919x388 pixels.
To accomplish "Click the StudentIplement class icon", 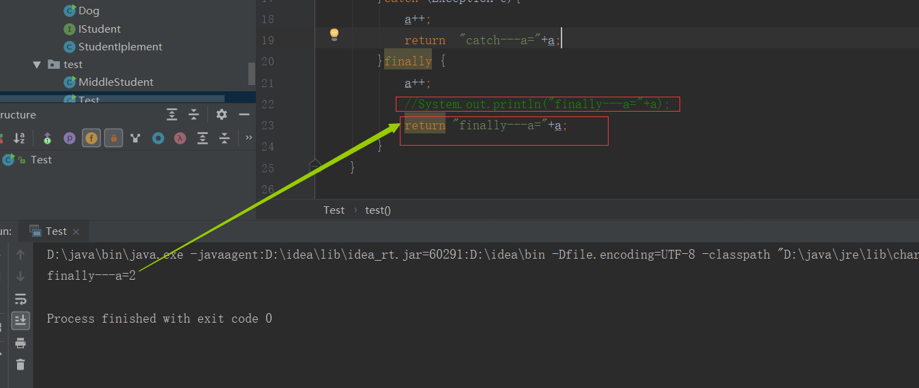I will coord(70,46).
